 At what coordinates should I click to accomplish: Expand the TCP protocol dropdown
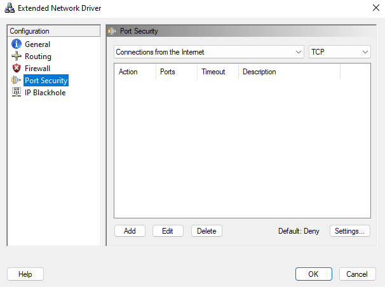(x=340, y=52)
